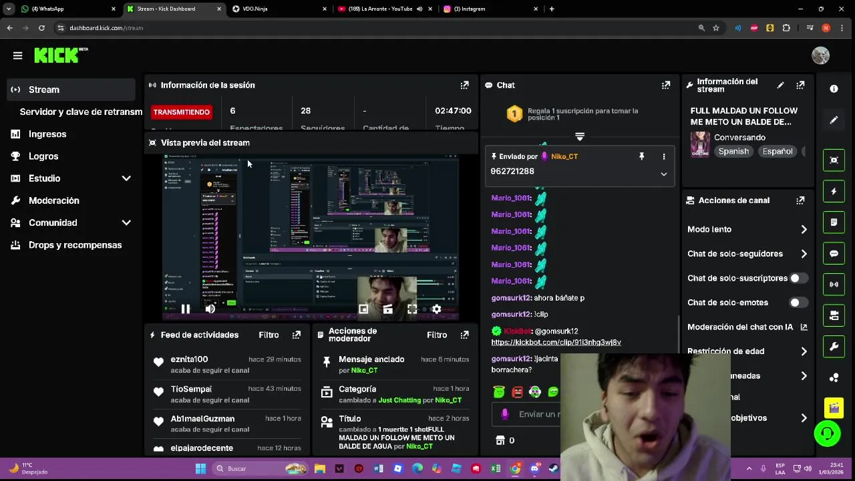Open Chat de solo-seguidores options
Screen dimensions: 855x481
(747, 254)
